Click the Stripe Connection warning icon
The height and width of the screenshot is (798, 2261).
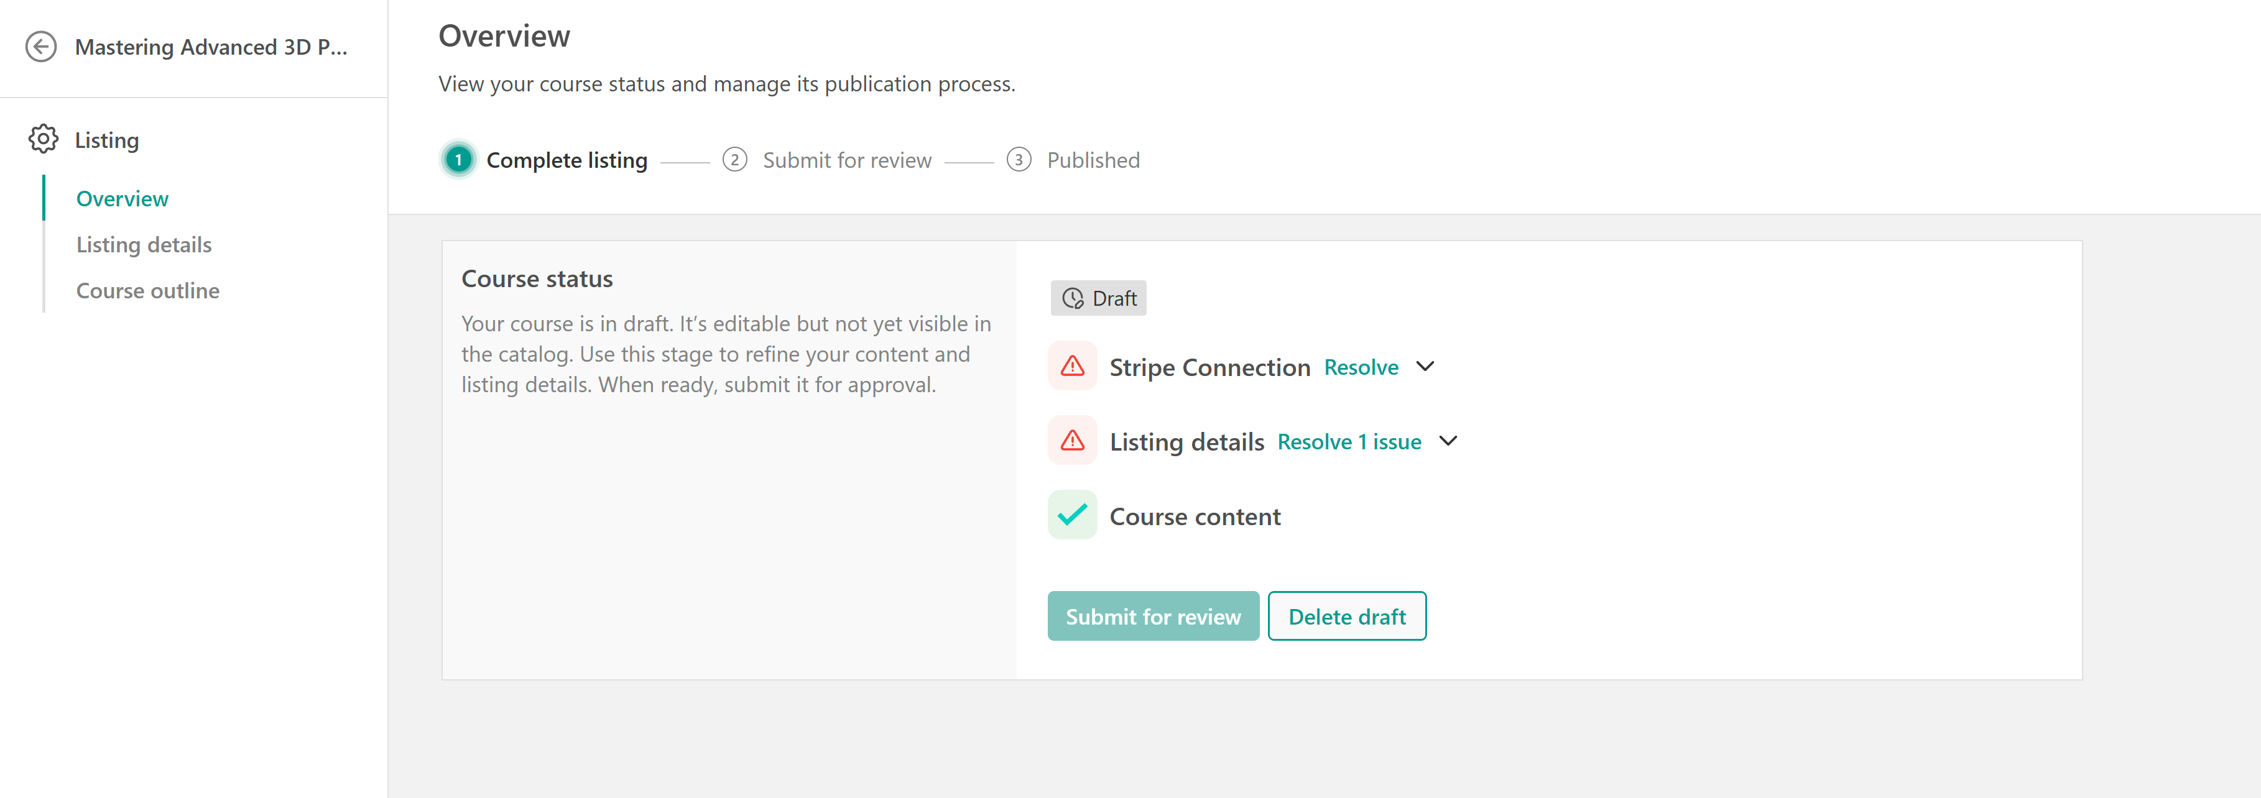click(x=1071, y=367)
